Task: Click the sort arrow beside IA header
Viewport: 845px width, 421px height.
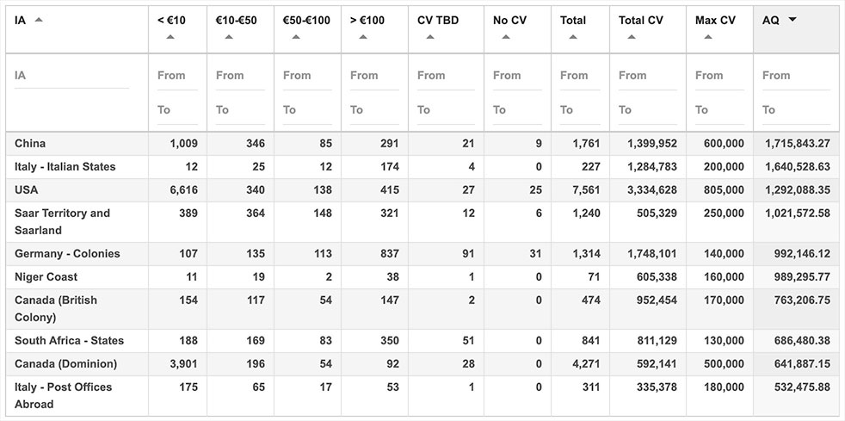Action: [x=38, y=20]
